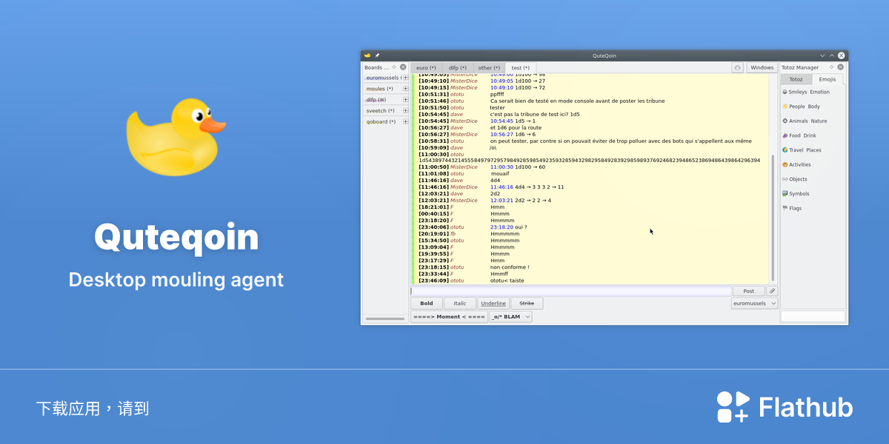Close the Totoz Manager panel
This screenshot has height=444, width=889.
(841, 67)
